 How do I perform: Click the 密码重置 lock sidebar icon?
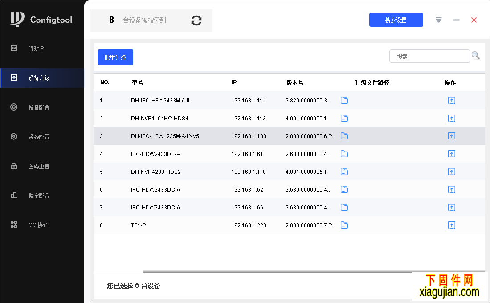point(14,166)
